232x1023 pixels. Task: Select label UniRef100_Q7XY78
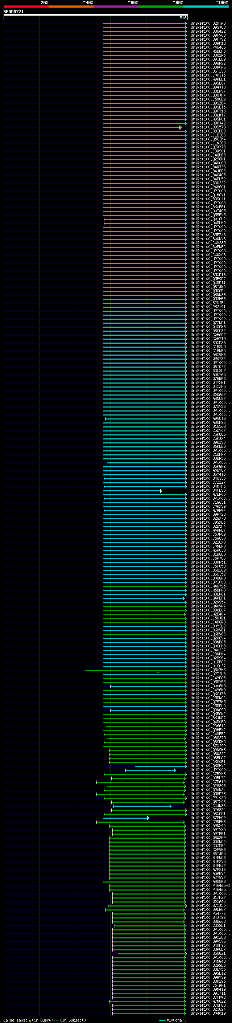208,147
